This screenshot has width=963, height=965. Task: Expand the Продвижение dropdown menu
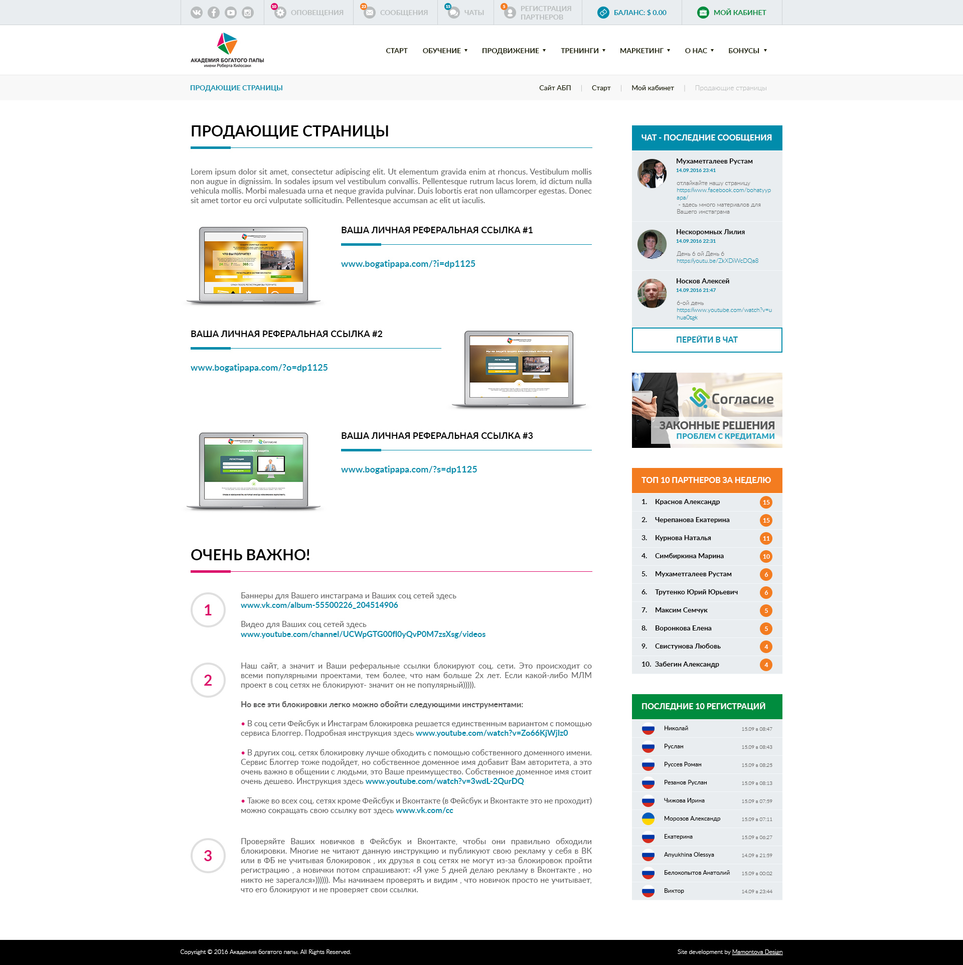pos(514,51)
